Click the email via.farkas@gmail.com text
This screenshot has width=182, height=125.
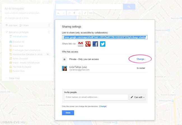pyautogui.click(x=79, y=70)
